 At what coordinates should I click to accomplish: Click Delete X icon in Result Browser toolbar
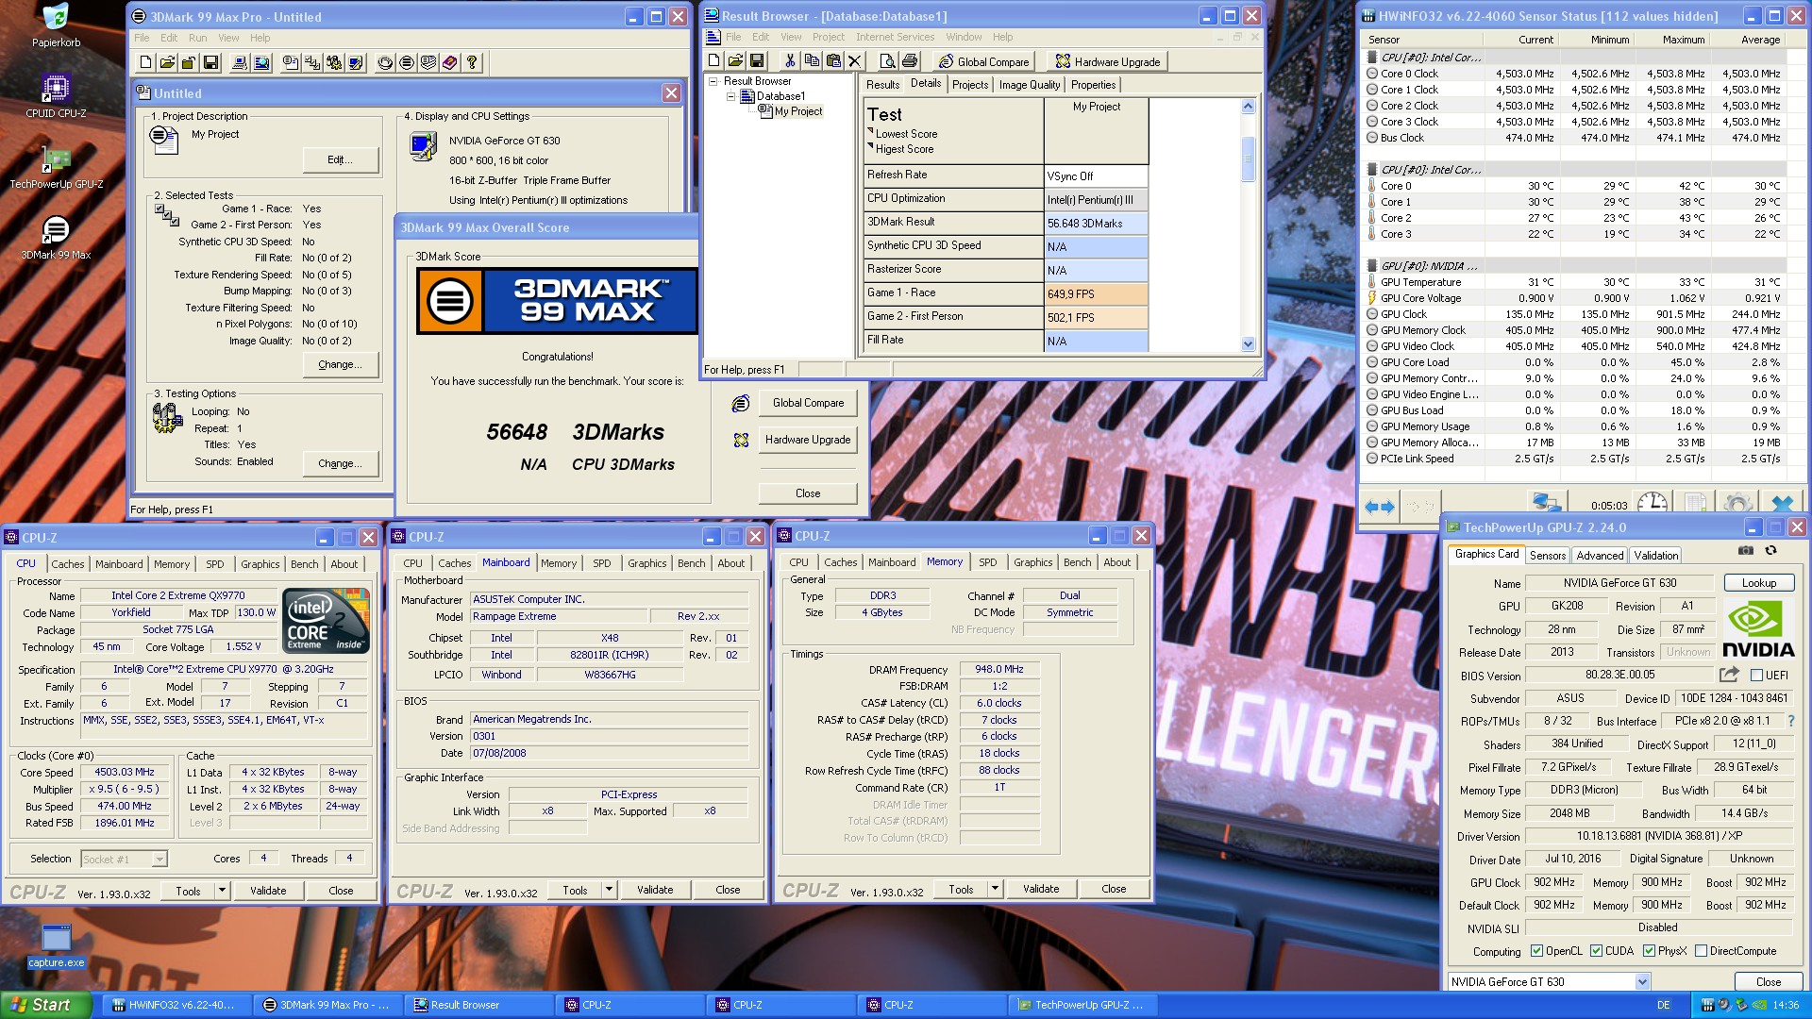point(855,61)
